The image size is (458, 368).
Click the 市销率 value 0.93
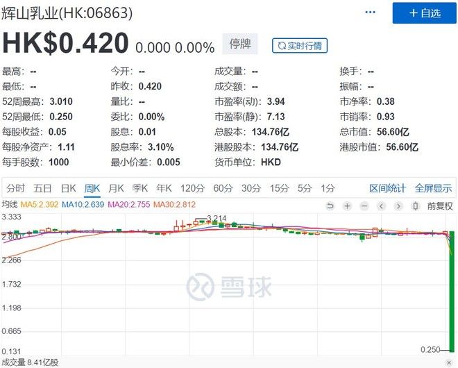(386, 117)
